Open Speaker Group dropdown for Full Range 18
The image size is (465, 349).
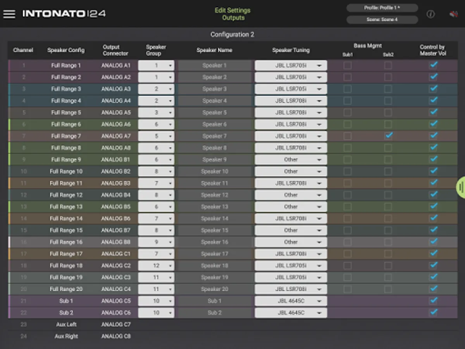(156, 266)
